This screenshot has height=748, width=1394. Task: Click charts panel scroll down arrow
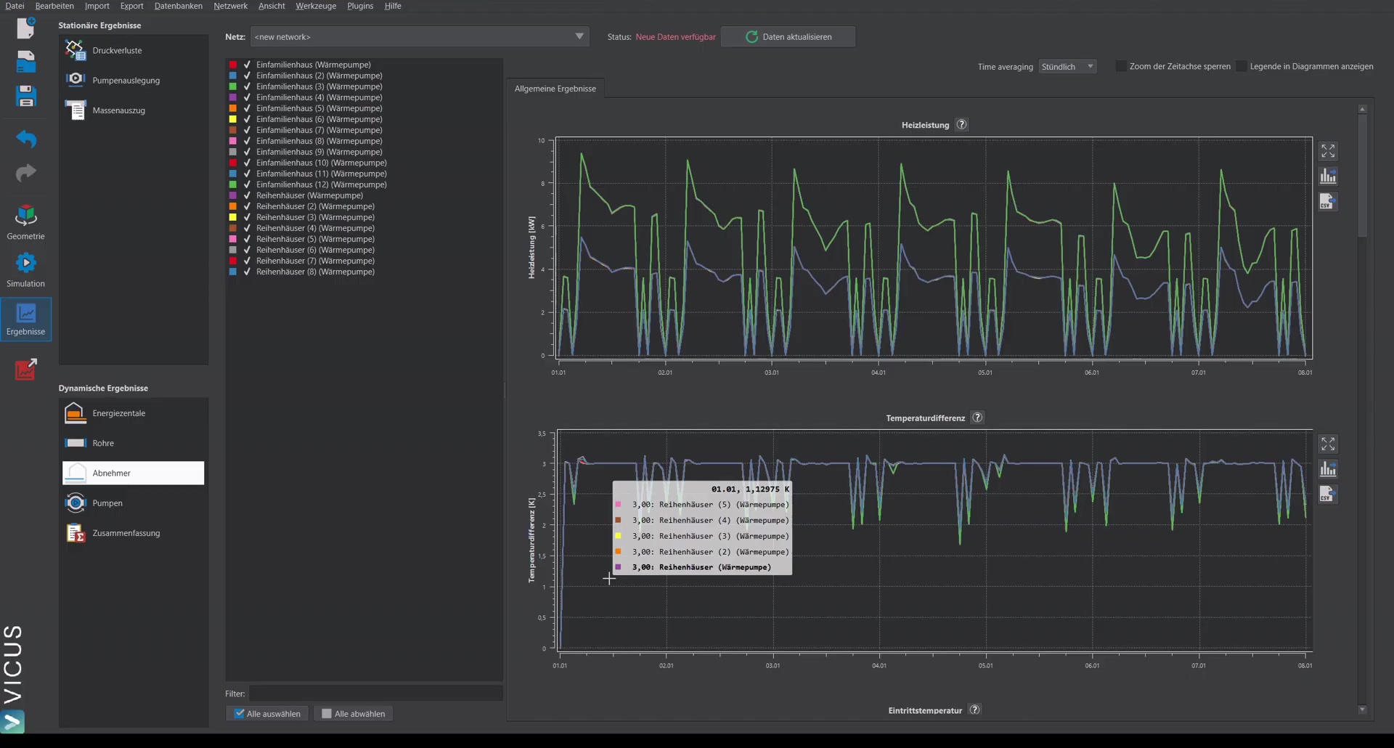(x=1362, y=710)
